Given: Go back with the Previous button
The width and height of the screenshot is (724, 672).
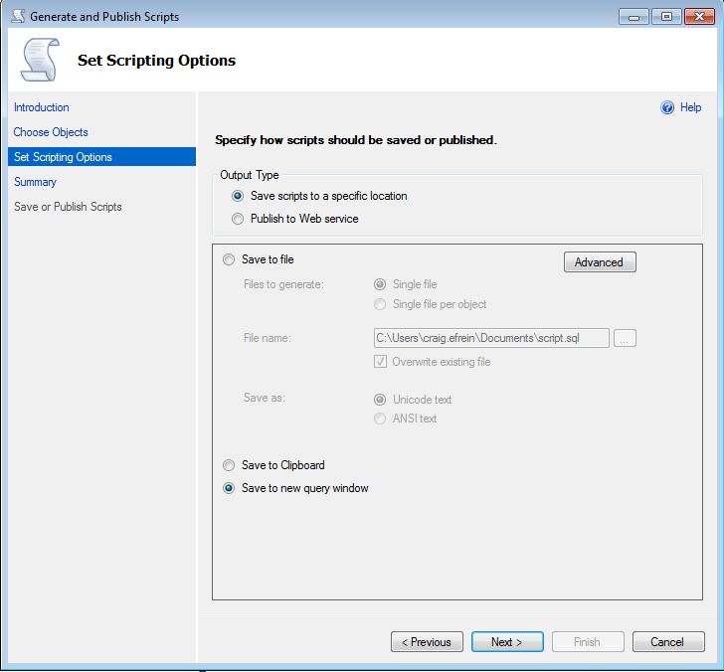Looking at the screenshot, I should point(427,642).
